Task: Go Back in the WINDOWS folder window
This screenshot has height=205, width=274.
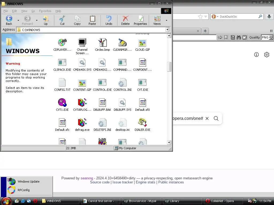Action: [x=9, y=20]
